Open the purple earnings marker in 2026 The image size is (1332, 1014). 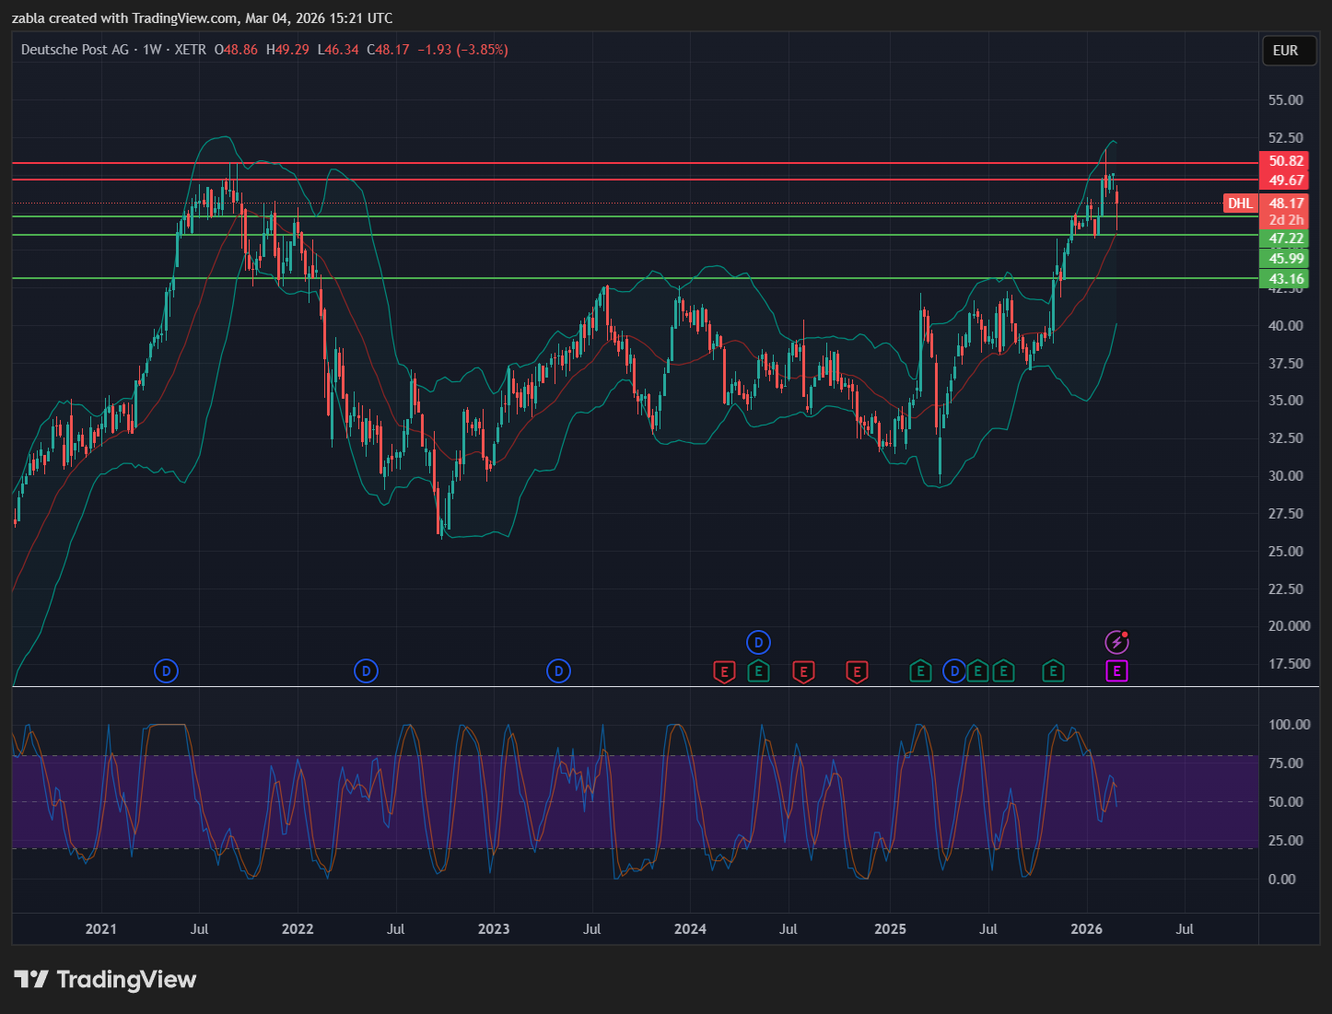click(x=1116, y=671)
